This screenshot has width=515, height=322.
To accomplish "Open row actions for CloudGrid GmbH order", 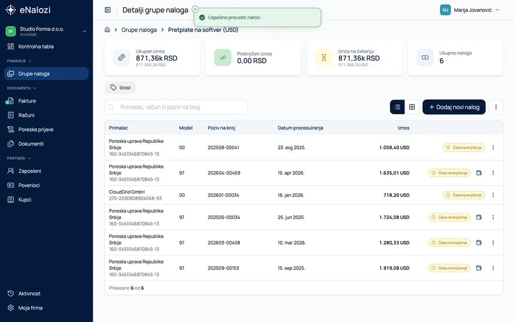I will click(493, 195).
